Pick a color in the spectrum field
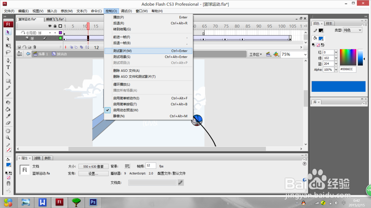 point(348,57)
